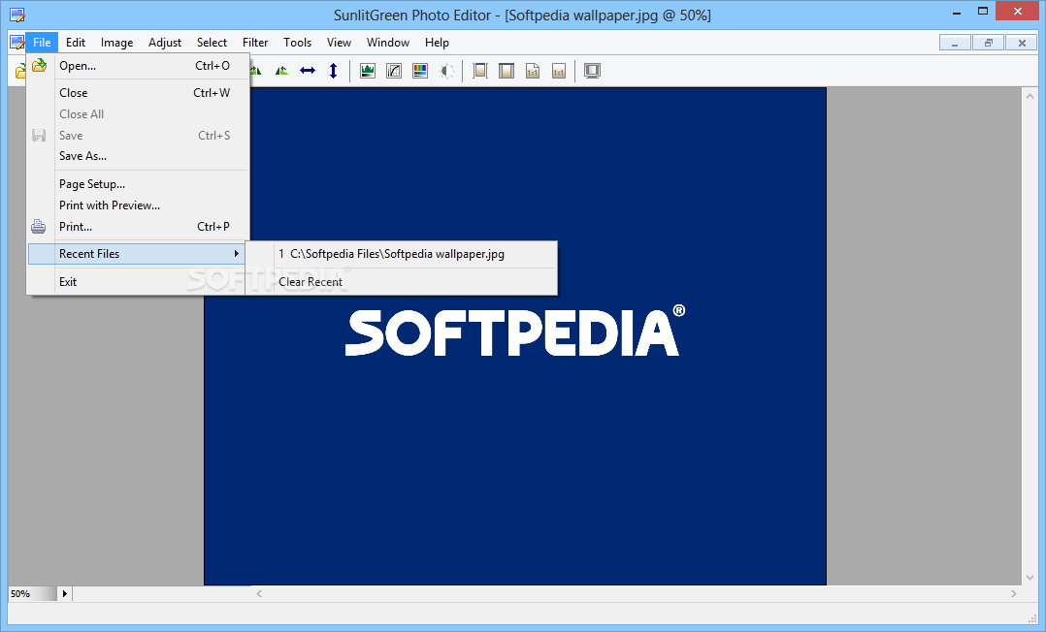Click Clear Recent in submenu

coord(402,281)
